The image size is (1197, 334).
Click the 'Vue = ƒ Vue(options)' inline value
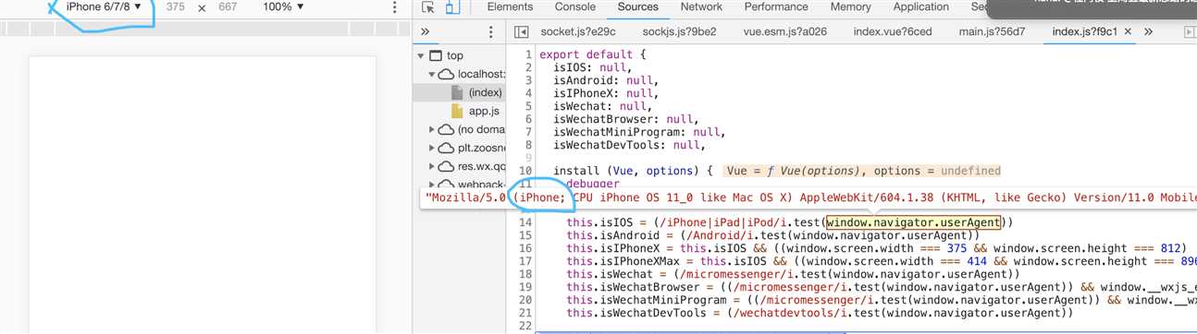click(795, 171)
